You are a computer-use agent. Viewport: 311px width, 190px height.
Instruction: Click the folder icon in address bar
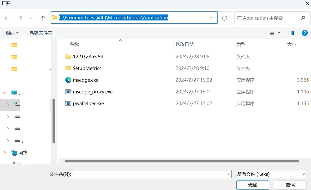pos(55,17)
